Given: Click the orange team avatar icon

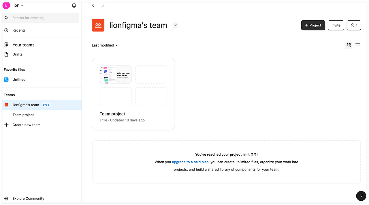Looking at the screenshot, I should (x=98, y=25).
